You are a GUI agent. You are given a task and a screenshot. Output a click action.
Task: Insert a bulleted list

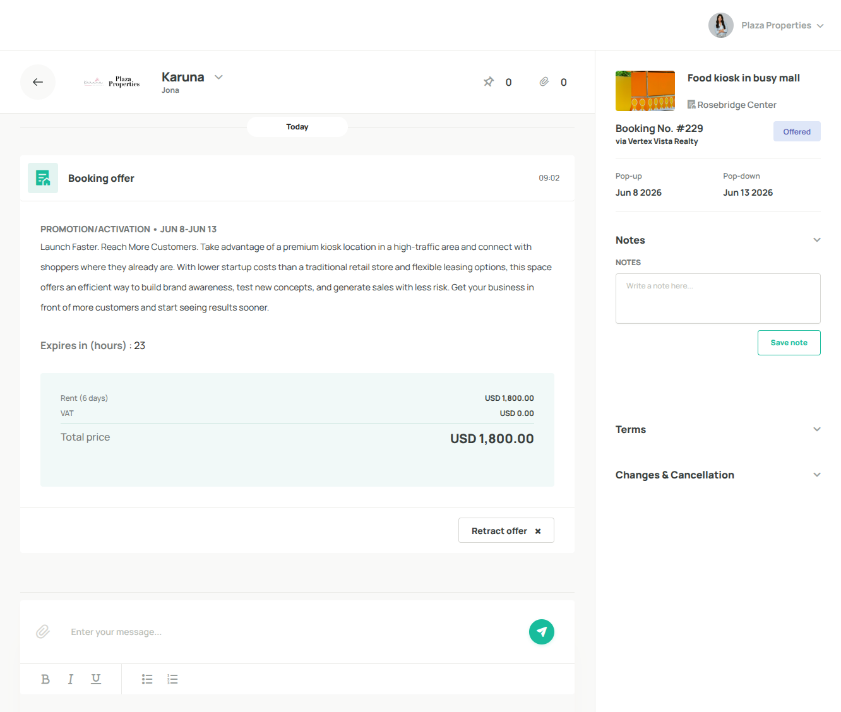click(147, 679)
